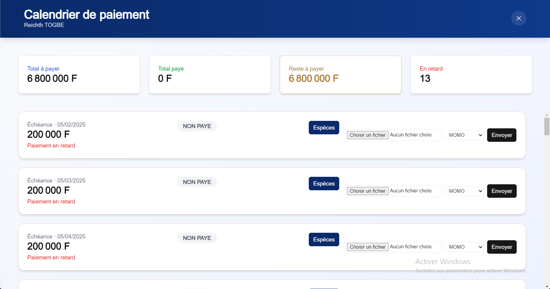The height and width of the screenshot is (289, 550).
Task: Click Espèces for the 05/03/2025 installment
Action: [324, 184]
